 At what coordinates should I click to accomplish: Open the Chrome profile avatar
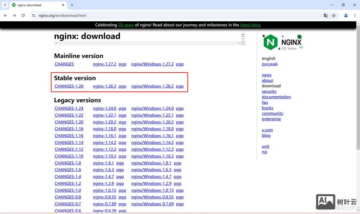pyautogui.click(x=346, y=15)
